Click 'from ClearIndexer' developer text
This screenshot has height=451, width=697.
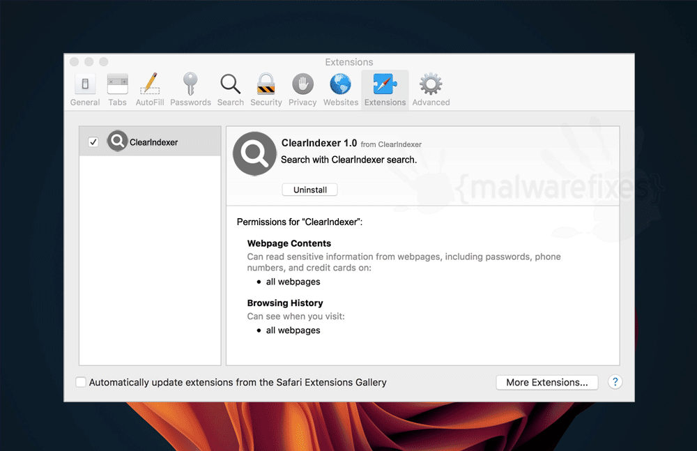click(x=391, y=144)
